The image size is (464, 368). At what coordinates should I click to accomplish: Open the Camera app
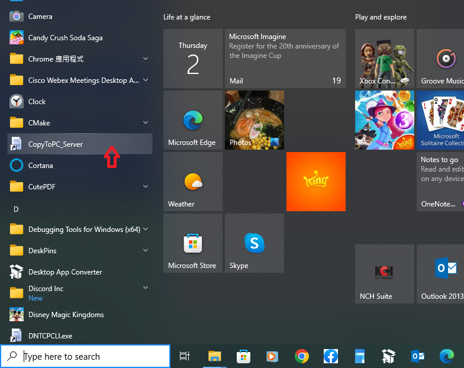pyautogui.click(x=80, y=17)
